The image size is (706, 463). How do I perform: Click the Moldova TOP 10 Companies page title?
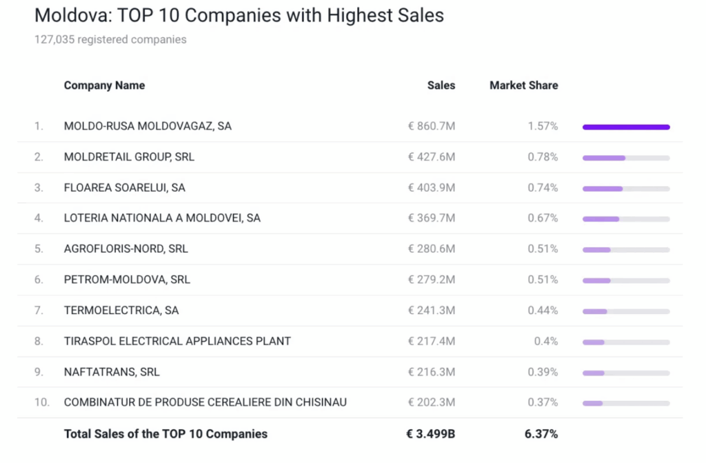(x=239, y=15)
